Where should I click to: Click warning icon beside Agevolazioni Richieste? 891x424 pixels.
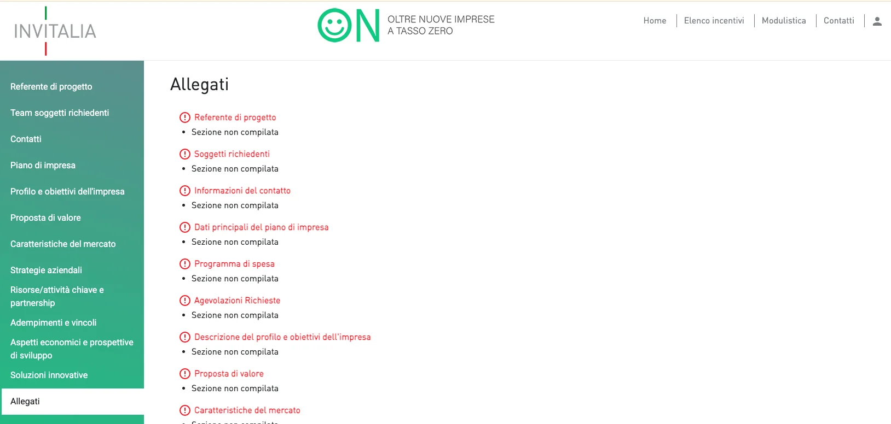point(185,301)
